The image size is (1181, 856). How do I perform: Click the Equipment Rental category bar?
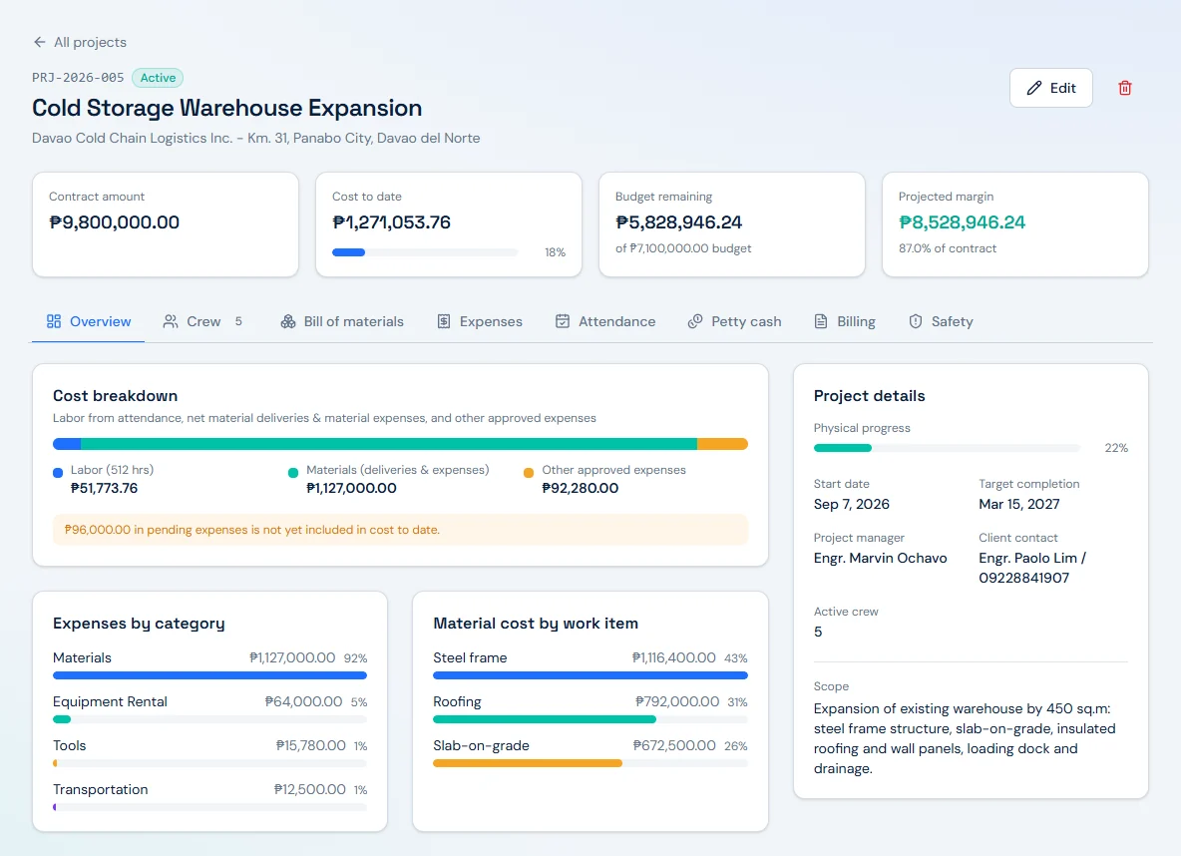pos(209,719)
